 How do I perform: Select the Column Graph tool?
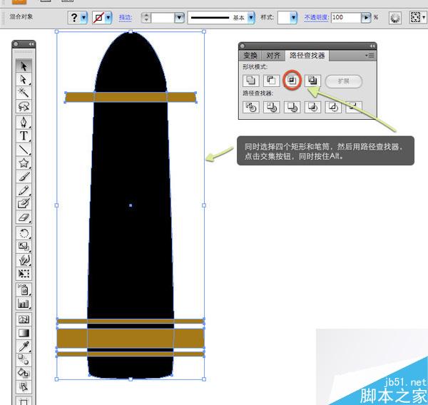coord(24,303)
